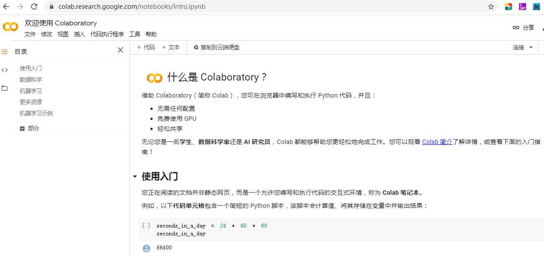Click the padlock site info icon
Viewport: 544px width, 256px height.
52,7
